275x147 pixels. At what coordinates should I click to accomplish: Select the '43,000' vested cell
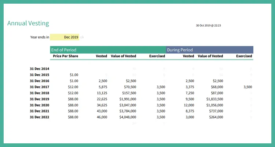click(x=102, y=111)
